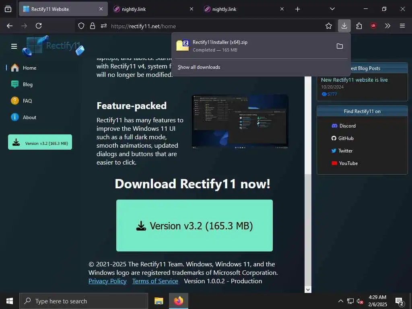This screenshot has height=309, width=412.
Task: Show downloaded zip in folder
Action: [x=340, y=46]
